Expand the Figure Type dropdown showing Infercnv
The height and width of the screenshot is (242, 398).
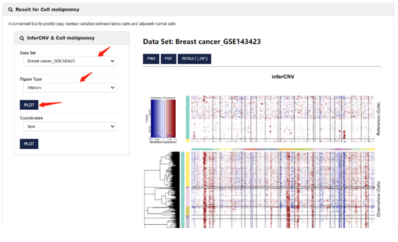[x=70, y=87]
